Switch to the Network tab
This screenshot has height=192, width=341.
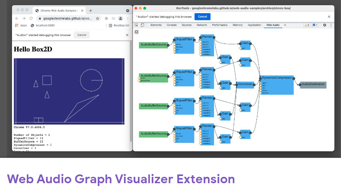click(202, 25)
